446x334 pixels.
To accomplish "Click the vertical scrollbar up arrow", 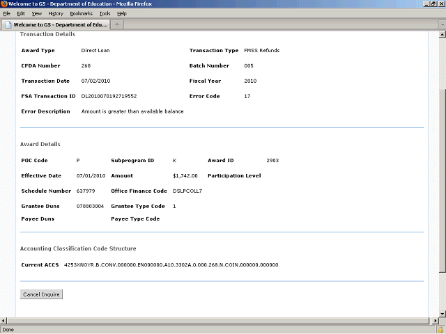I will [441, 35].
